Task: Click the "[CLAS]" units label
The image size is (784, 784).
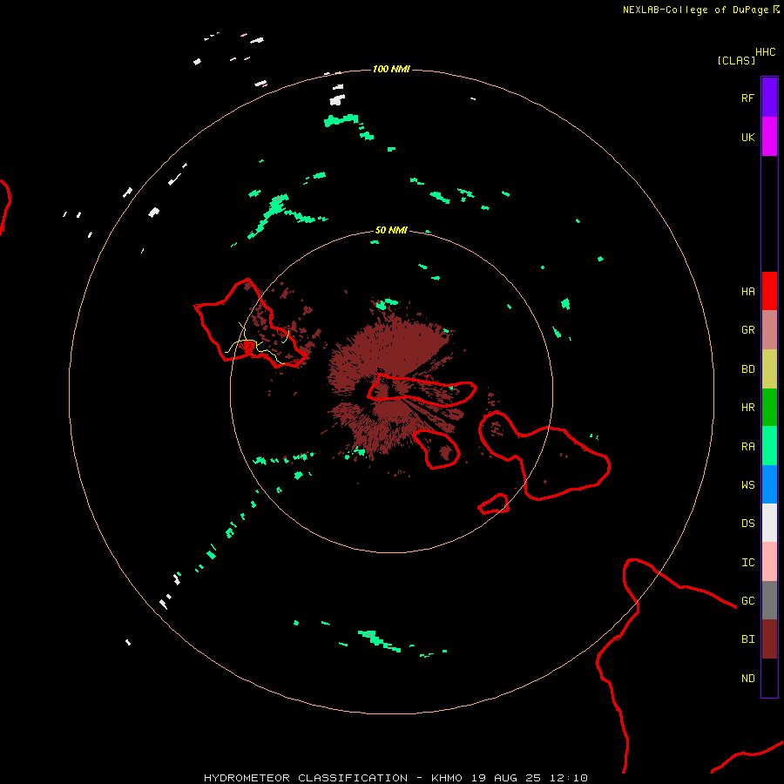Action: [x=736, y=60]
